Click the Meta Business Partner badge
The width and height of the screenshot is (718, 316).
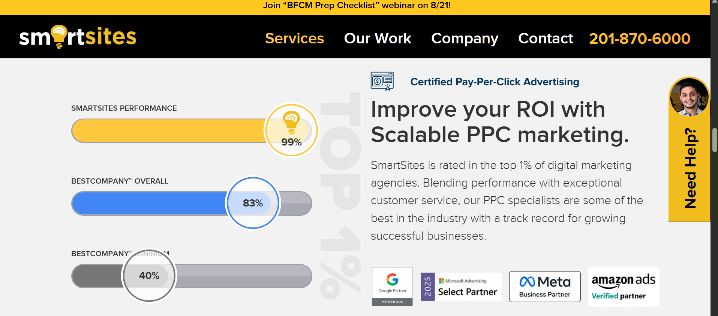544,287
